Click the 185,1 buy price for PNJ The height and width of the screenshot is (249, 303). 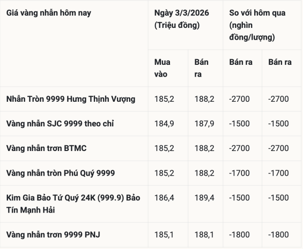pyautogui.click(x=163, y=234)
